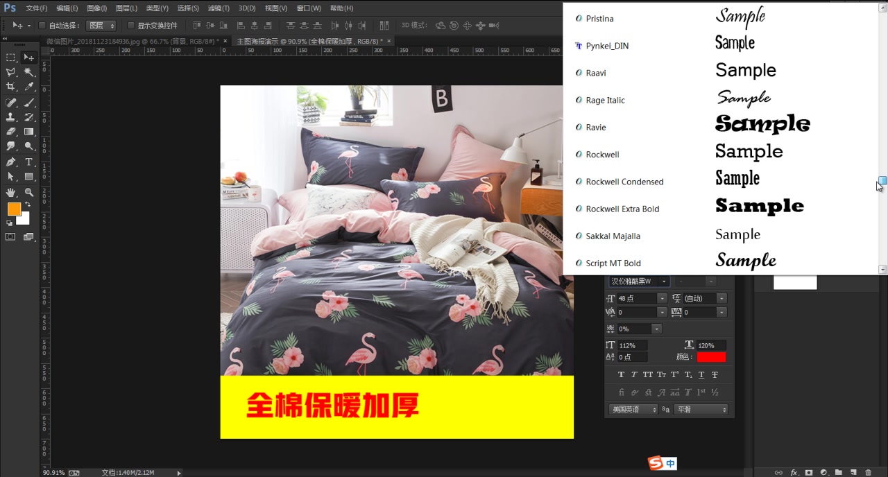
Task: Add a layer mask to the layer
Action: pyautogui.click(x=809, y=472)
